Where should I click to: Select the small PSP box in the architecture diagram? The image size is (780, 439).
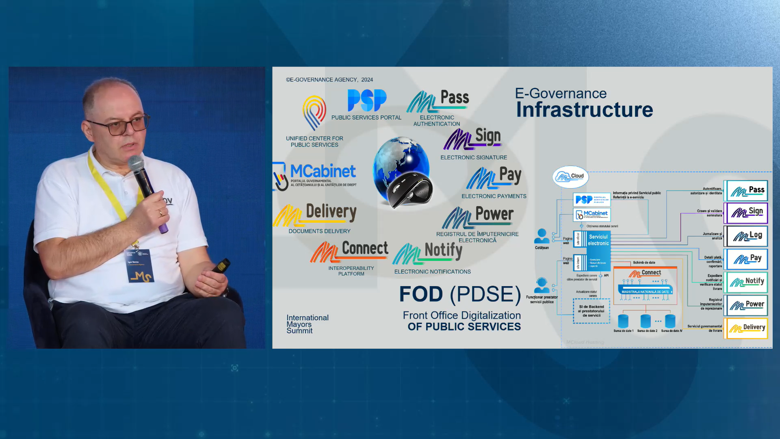(592, 200)
